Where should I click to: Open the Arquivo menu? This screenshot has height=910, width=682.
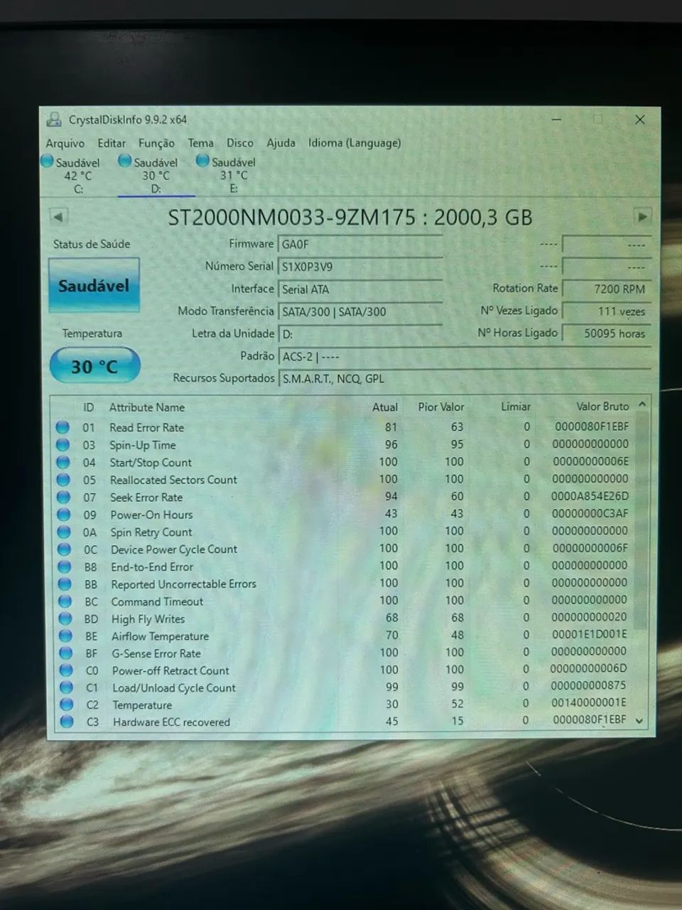[x=65, y=143]
